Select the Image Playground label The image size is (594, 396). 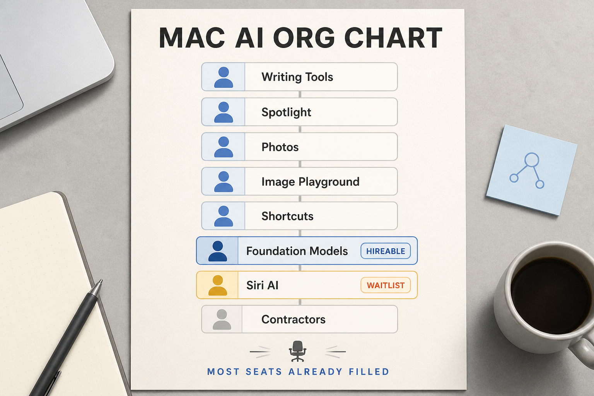coord(311,182)
